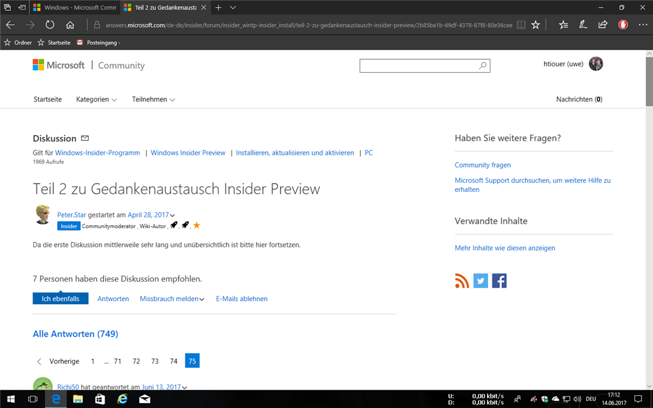This screenshot has width=653, height=408.
Task: Click the volume speaker tray icon
Action: (x=577, y=399)
